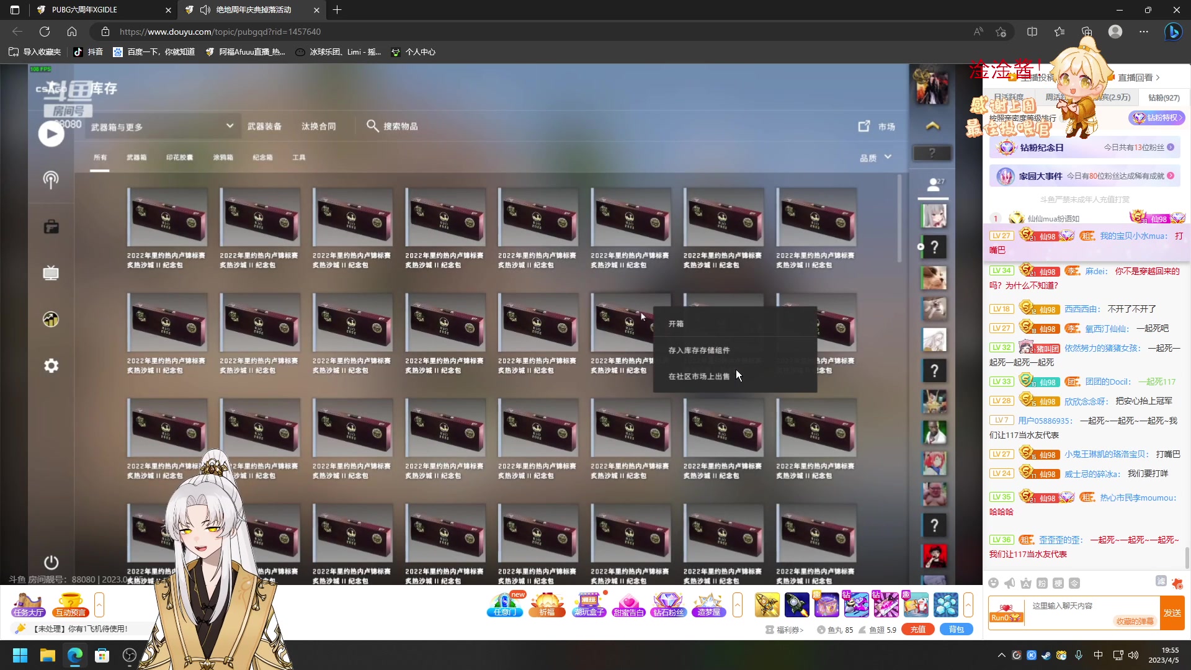Click the 发送 send button
The width and height of the screenshot is (1191, 670).
click(x=1172, y=613)
